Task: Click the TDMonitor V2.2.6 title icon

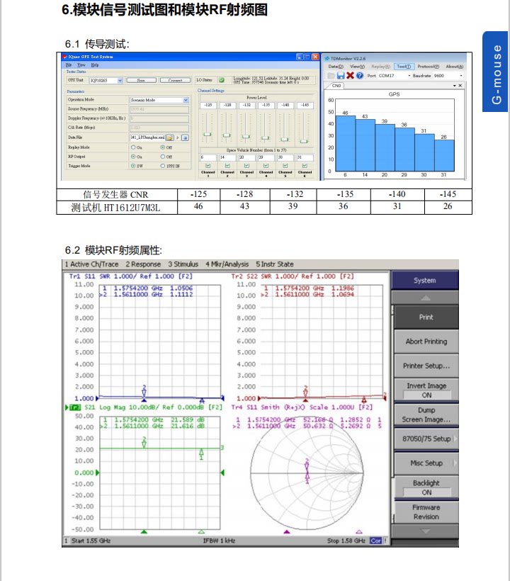Action: tap(327, 59)
